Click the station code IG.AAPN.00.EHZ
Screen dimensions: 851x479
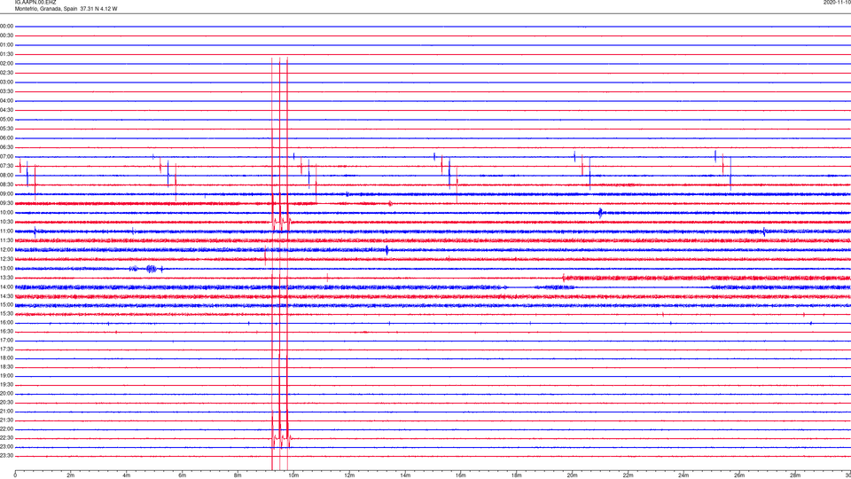pyautogui.click(x=35, y=2)
